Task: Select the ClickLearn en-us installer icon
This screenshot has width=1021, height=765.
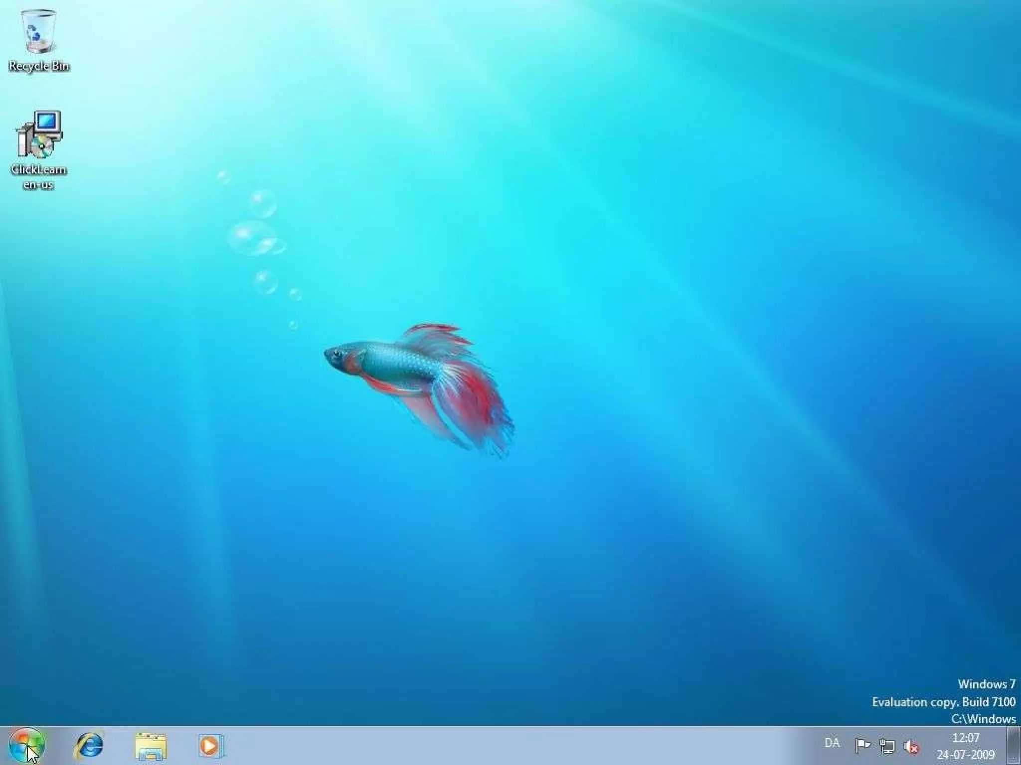Action: (39, 134)
